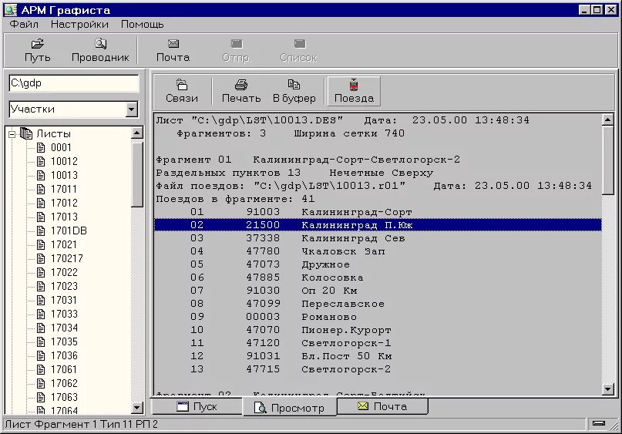Select sheet 0001 in the tree
This screenshot has height=434, width=622.
[x=61, y=147]
